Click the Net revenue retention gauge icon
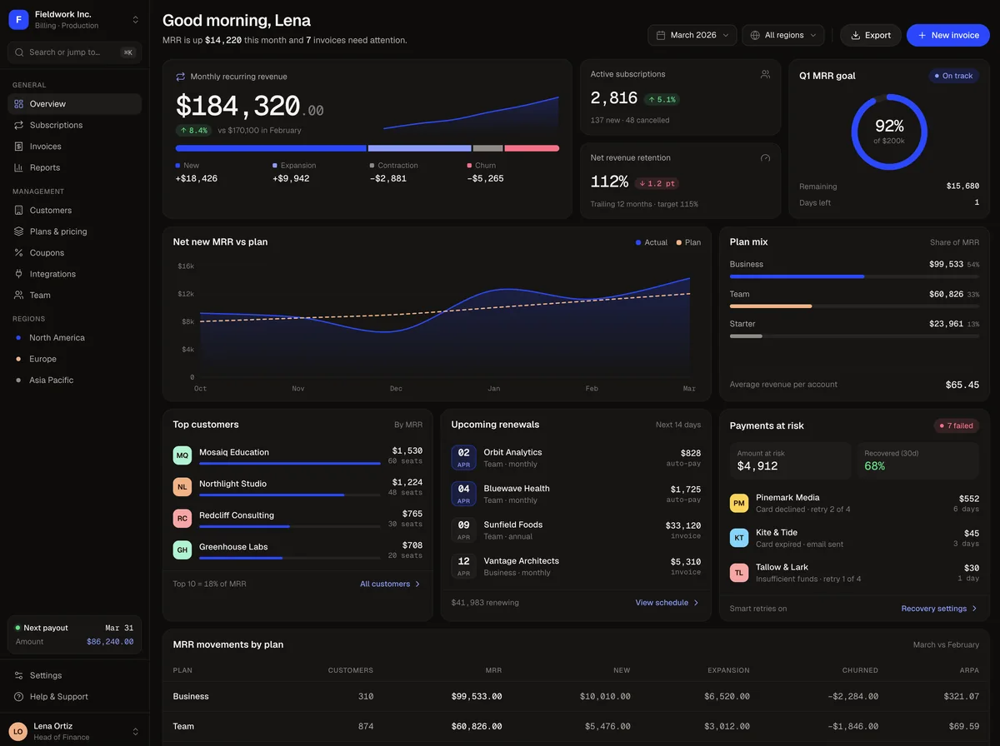Image resolution: width=1000 pixels, height=746 pixels. (765, 158)
